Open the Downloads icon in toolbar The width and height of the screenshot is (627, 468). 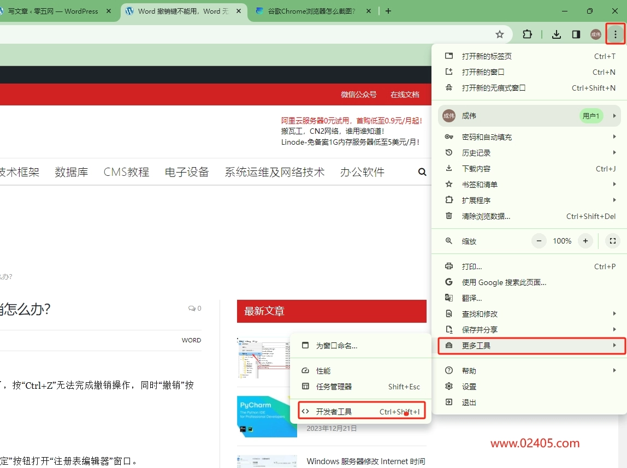point(556,34)
